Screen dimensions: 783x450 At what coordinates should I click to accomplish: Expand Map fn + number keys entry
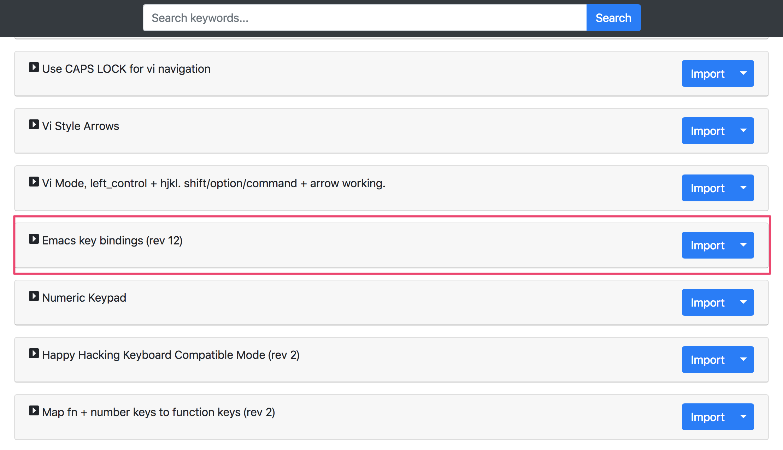(34, 411)
